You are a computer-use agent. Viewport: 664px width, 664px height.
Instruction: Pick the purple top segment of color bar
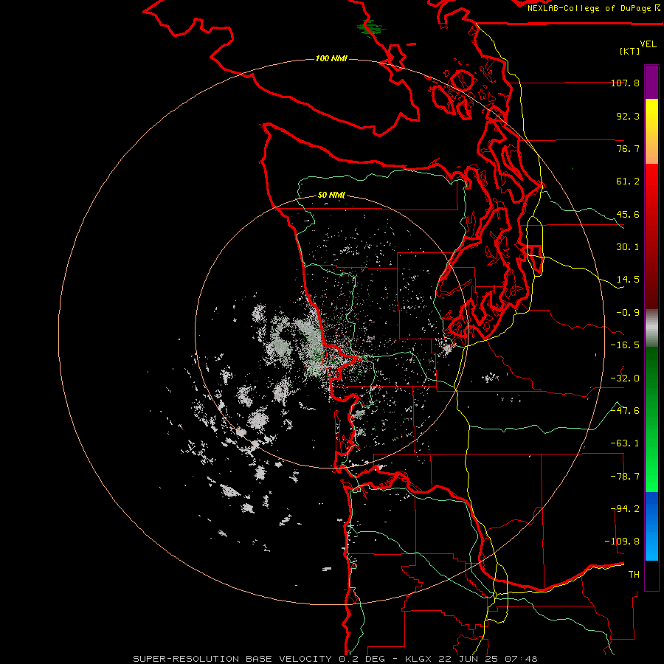click(651, 82)
